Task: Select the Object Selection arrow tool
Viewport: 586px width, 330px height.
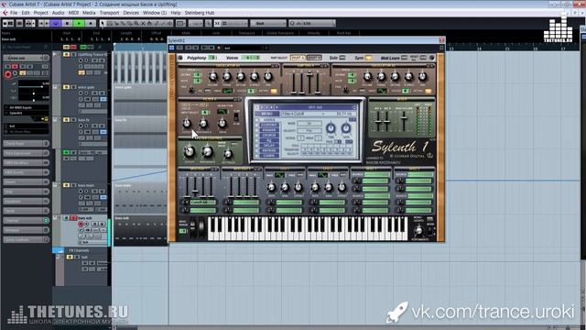Action: pos(103,23)
